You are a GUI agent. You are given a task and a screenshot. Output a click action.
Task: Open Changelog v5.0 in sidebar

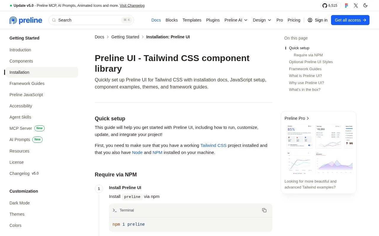click(x=42, y=173)
